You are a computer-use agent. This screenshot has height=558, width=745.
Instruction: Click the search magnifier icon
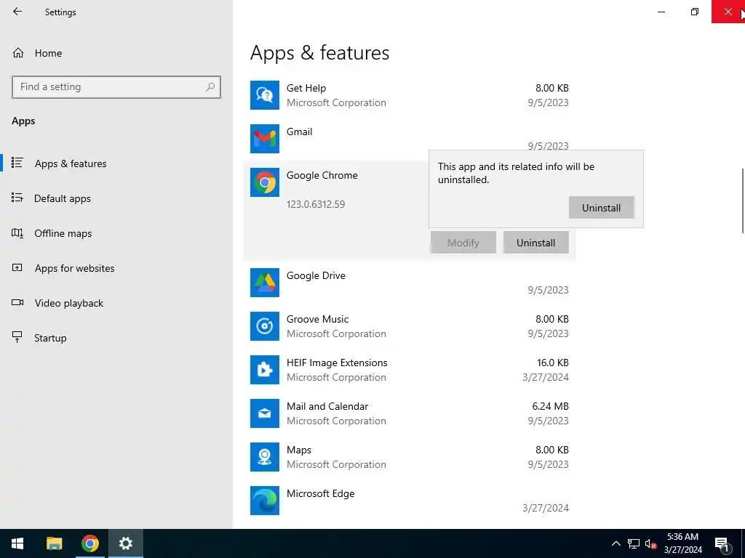pyautogui.click(x=210, y=87)
